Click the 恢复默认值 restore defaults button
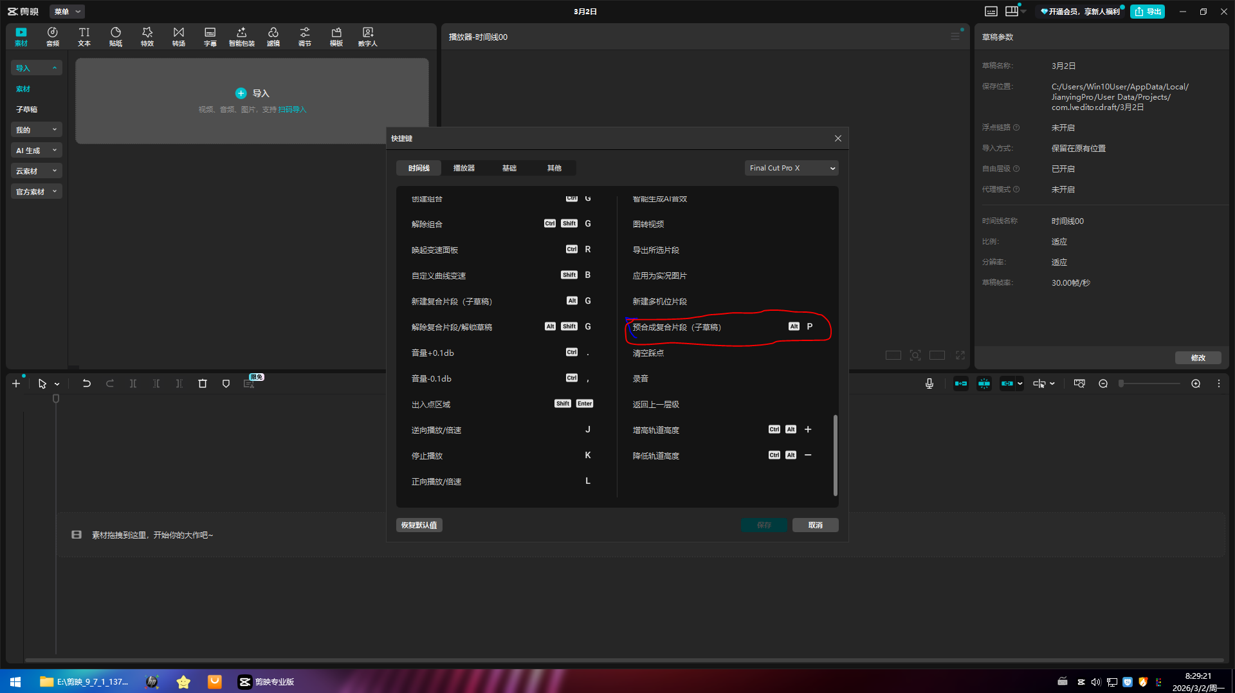This screenshot has width=1235, height=693. [x=419, y=525]
